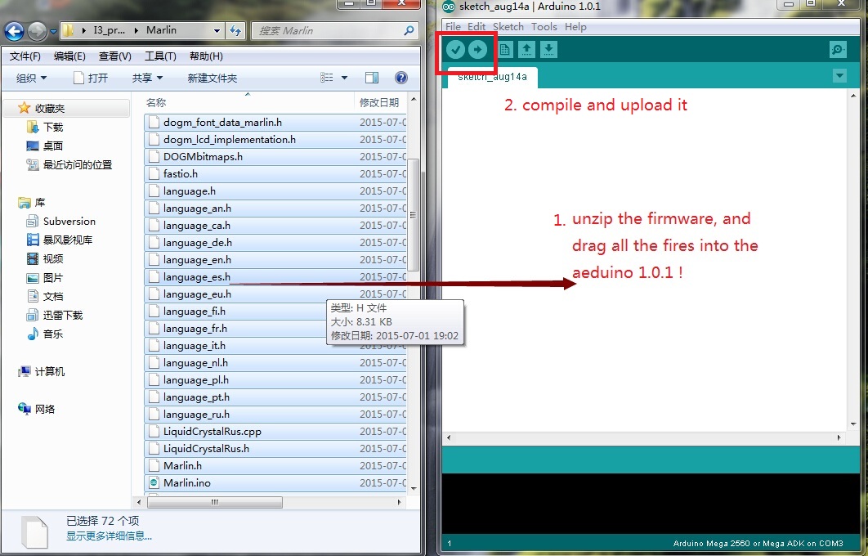Open the Serial Monitor magnifier icon

point(838,50)
